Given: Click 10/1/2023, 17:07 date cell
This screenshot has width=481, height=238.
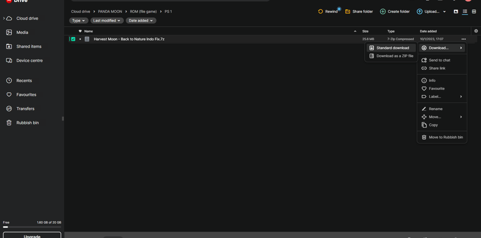Looking at the screenshot, I should click(432, 40).
